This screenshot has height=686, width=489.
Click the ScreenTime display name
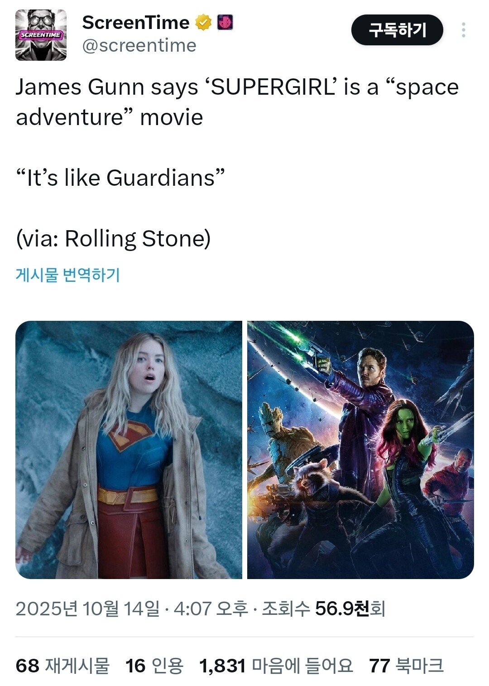tap(136, 22)
